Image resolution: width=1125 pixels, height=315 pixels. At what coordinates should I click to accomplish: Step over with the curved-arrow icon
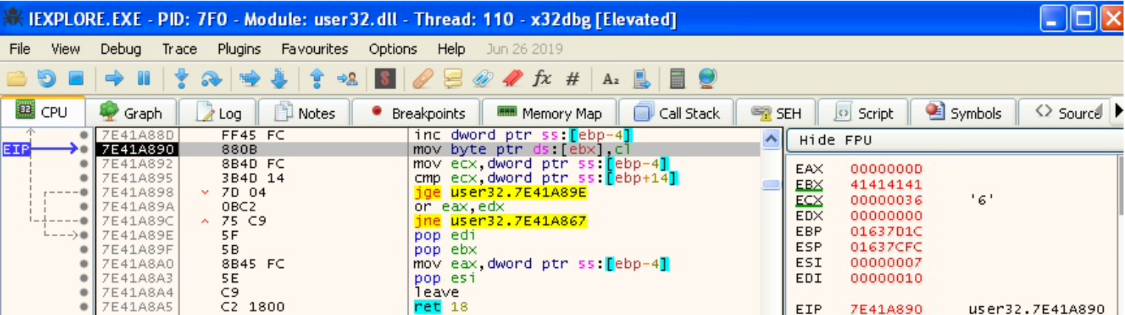tap(212, 78)
